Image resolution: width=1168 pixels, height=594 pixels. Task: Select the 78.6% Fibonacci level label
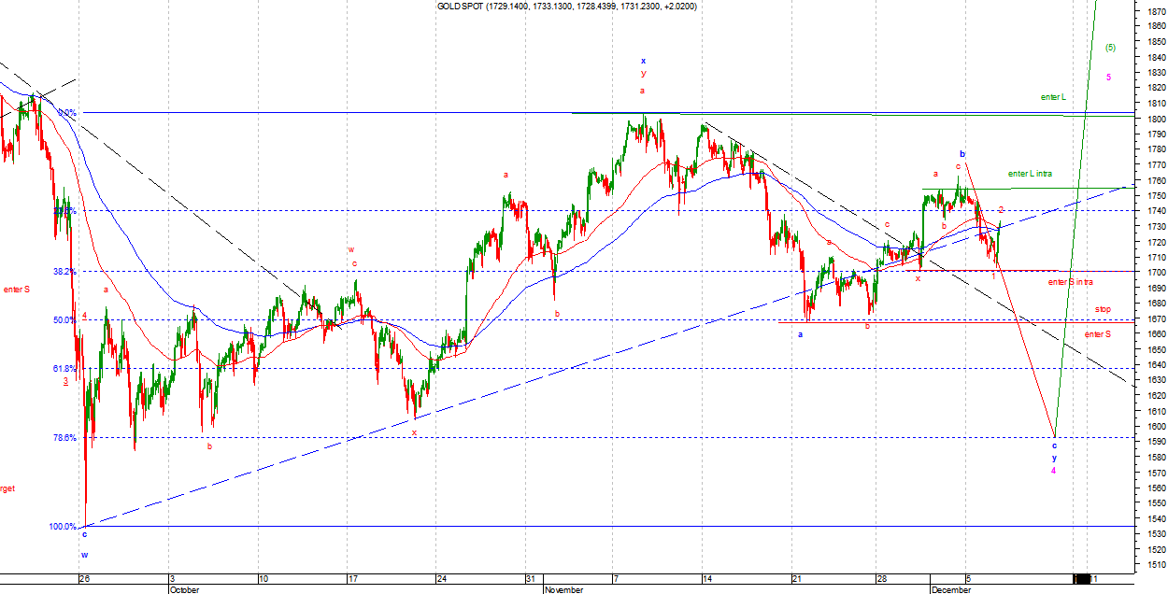64,437
